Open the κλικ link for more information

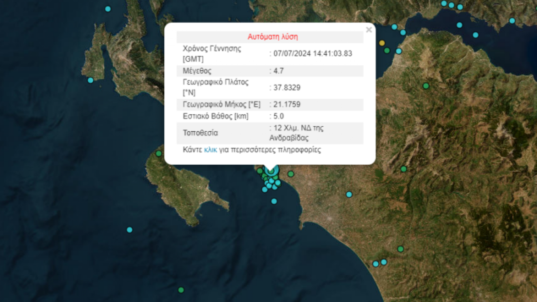[210, 150]
